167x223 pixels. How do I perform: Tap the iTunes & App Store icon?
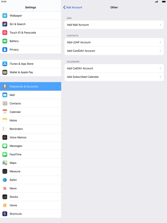coord(5,64)
